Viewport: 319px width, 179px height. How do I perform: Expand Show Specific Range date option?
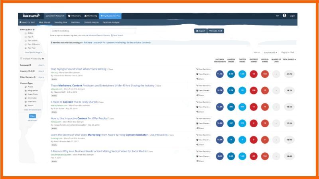(x=33, y=53)
